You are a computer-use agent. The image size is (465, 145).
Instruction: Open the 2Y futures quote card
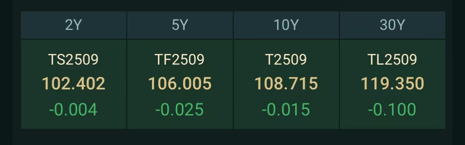click(x=73, y=84)
